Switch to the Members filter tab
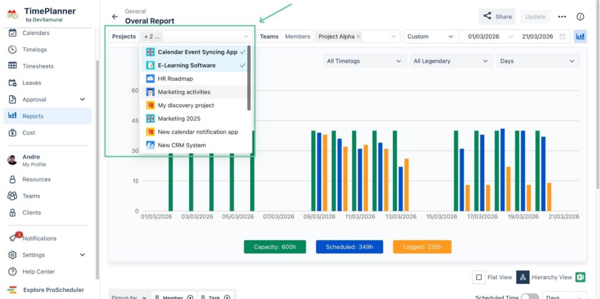The height and width of the screenshot is (299, 600). pyautogui.click(x=297, y=37)
